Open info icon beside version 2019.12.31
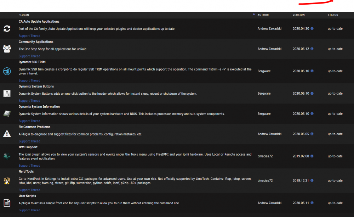 coord(312,180)
